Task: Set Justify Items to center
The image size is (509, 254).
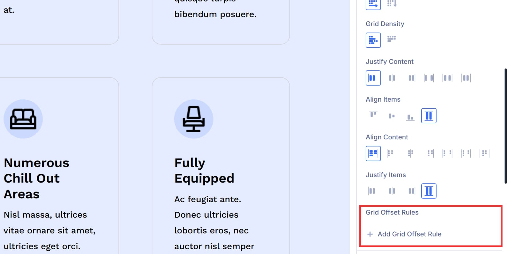Action: [392, 191]
